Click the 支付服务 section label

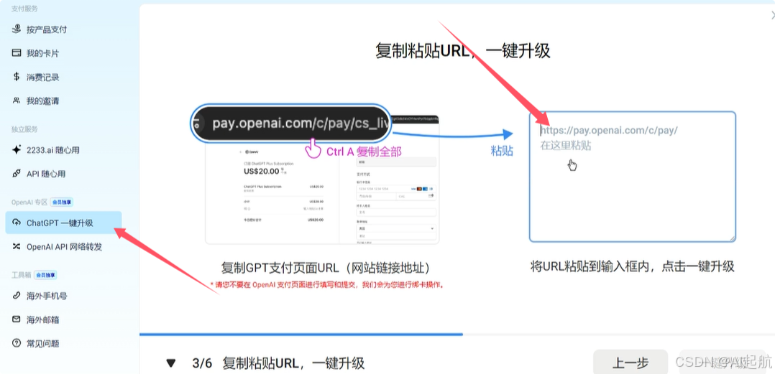pyautogui.click(x=24, y=9)
